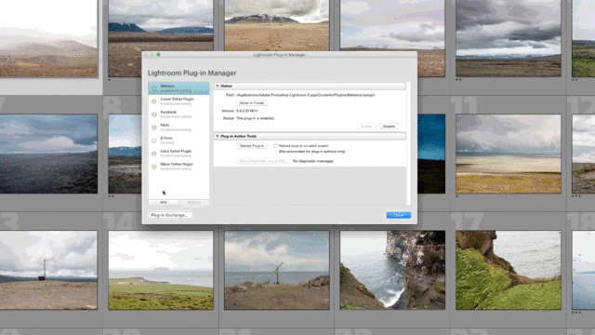Click the Leica Tether Plugin status icon
Viewport: 595px width, 335px height.
[154, 154]
